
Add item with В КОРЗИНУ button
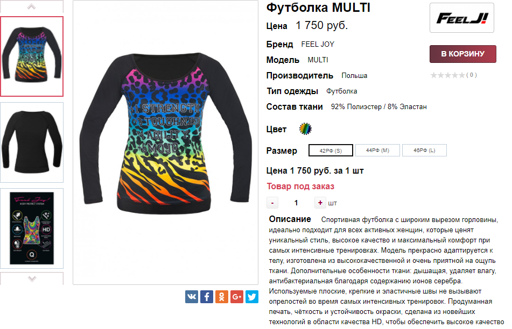pyautogui.click(x=462, y=54)
